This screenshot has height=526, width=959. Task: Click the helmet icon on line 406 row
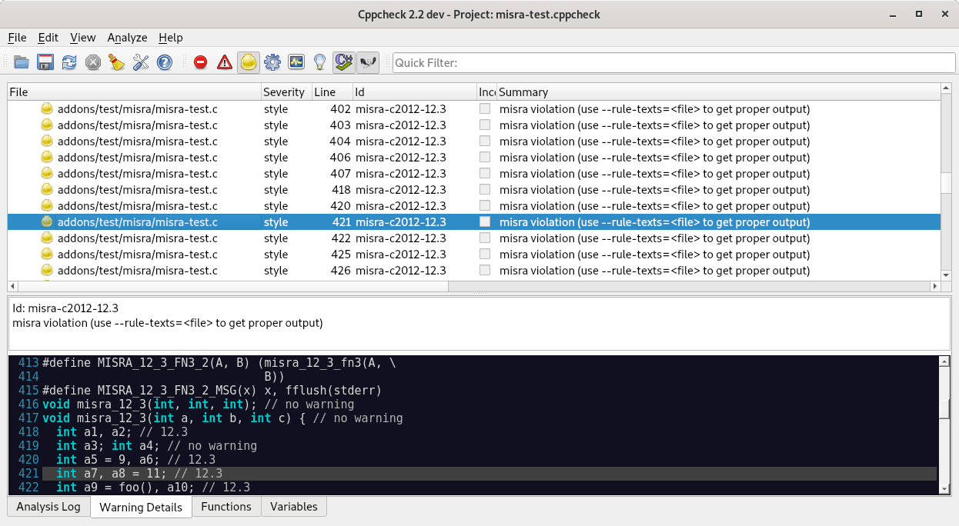[47, 158]
